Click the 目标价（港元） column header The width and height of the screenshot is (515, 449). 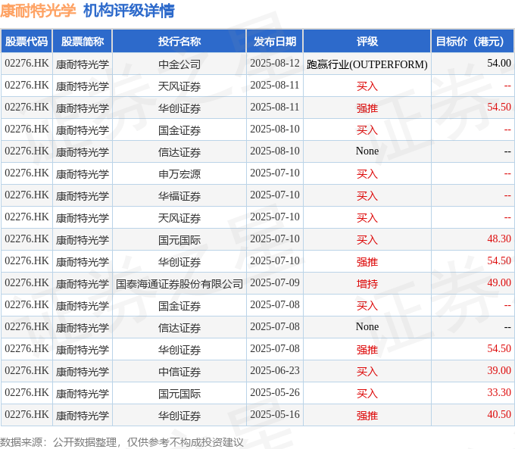pos(472,42)
